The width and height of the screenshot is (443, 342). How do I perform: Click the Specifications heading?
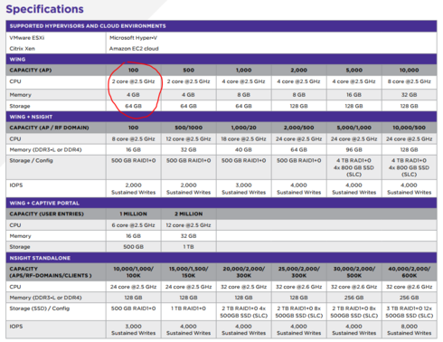(x=45, y=9)
